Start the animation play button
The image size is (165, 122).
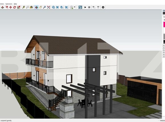tap(85, 7)
